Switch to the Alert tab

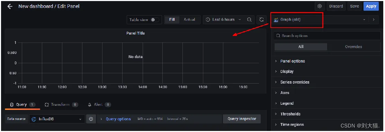[x=99, y=105]
